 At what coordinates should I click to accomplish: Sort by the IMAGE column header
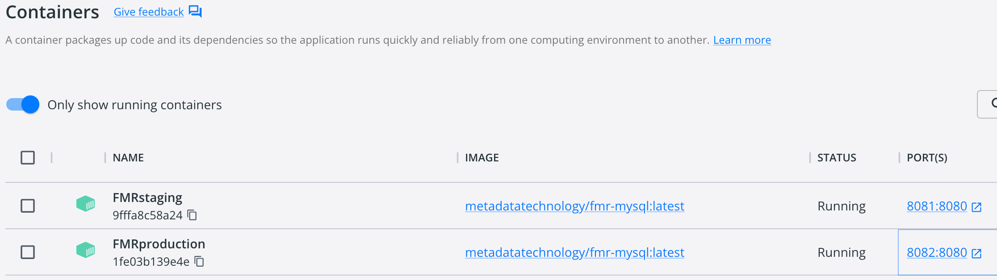click(x=482, y=158)
